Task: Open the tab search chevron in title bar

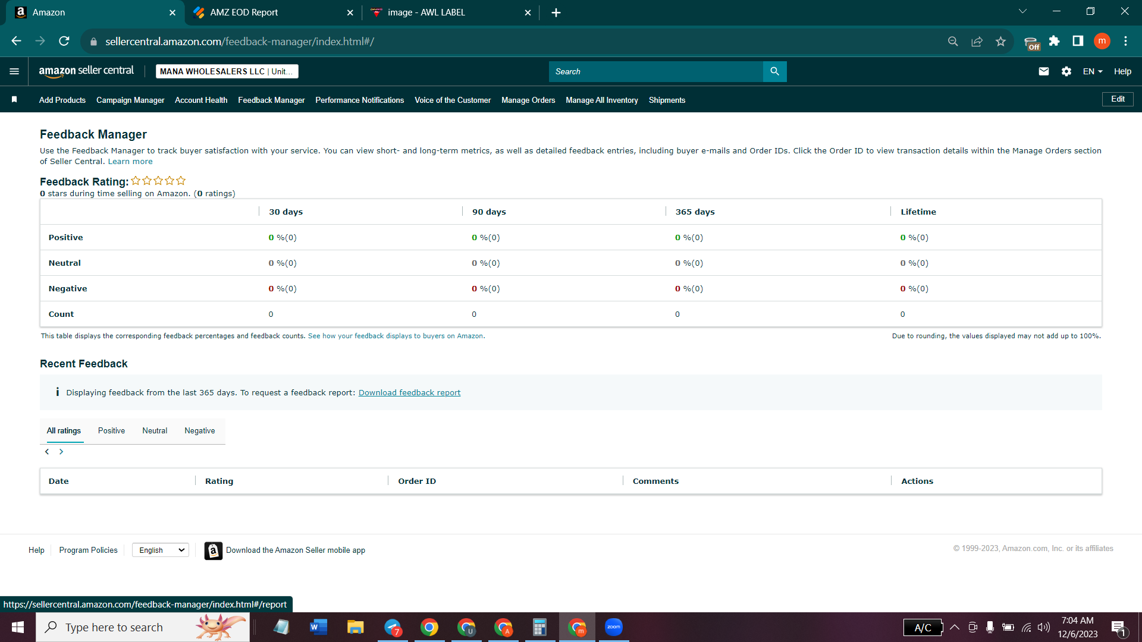Action: click(x=1023, y=11)
